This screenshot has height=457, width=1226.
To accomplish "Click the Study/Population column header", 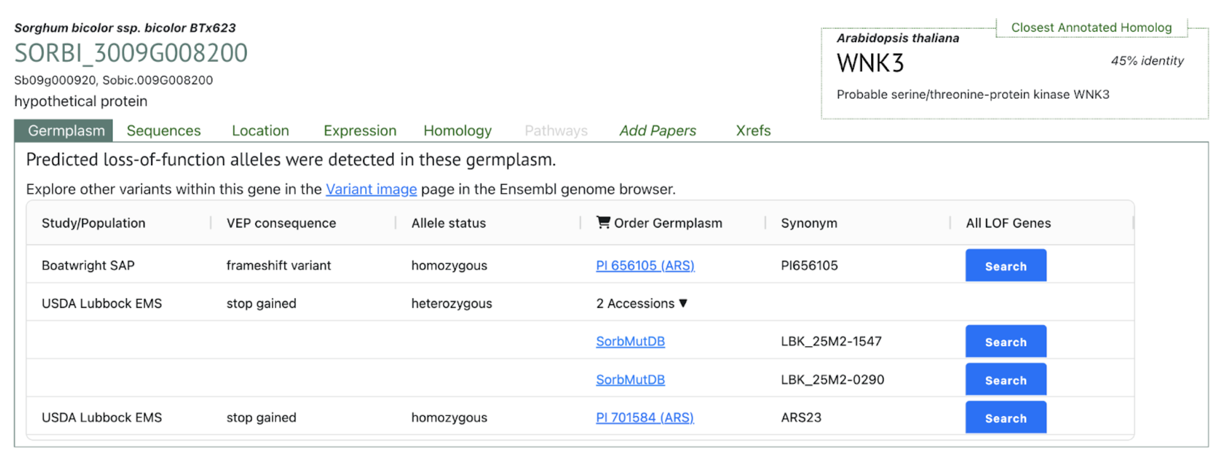I will coord(93,223).
